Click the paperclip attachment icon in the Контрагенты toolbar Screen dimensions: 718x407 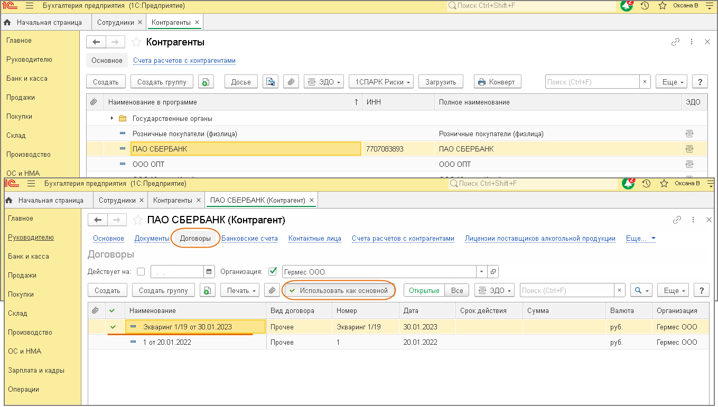click(291, 82)
